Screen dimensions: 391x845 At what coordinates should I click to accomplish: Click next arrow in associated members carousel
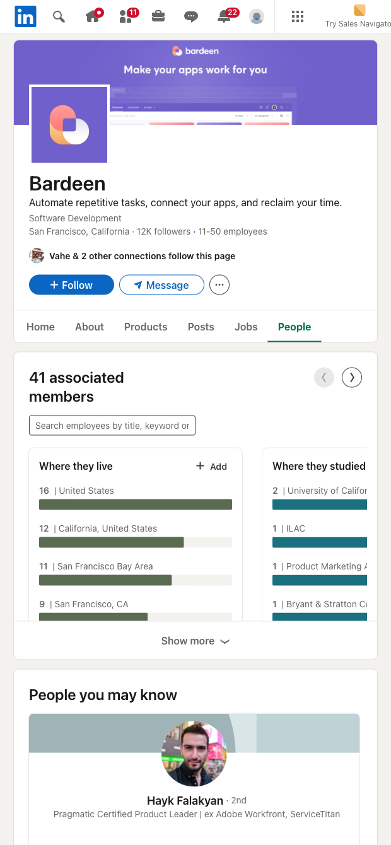(x=352, y=378)
